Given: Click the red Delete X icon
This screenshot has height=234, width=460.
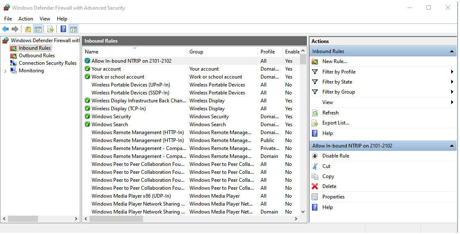Looking at the screenshot, I should tap(315, 186).
